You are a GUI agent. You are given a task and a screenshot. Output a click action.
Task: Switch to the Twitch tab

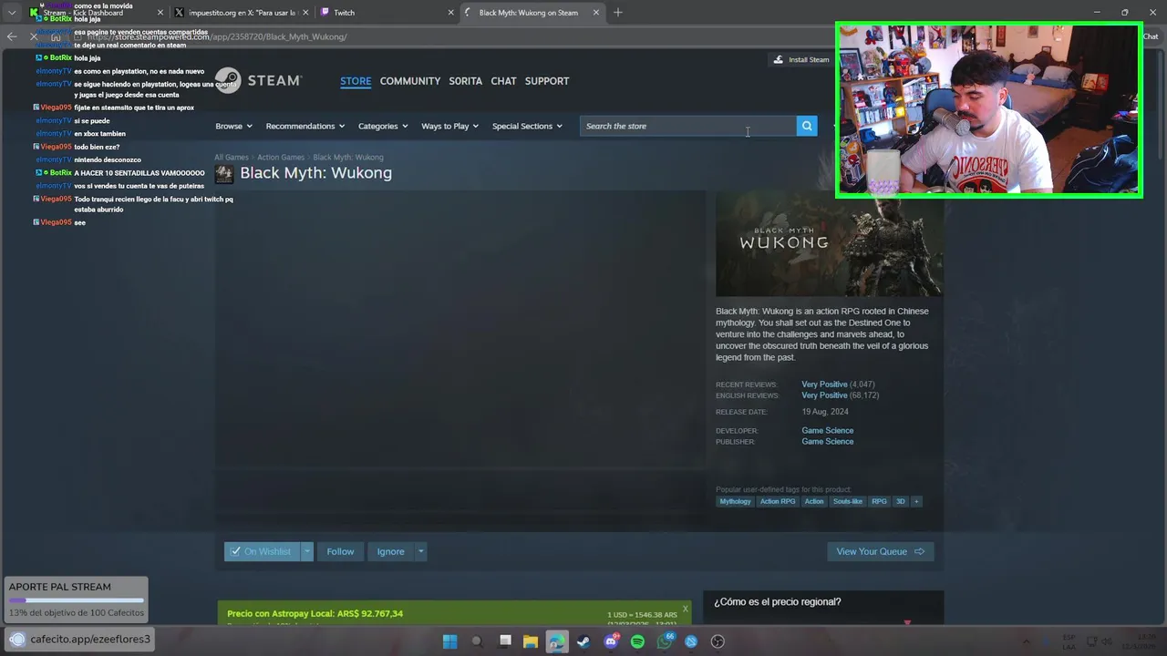click(x=387, y=13)
